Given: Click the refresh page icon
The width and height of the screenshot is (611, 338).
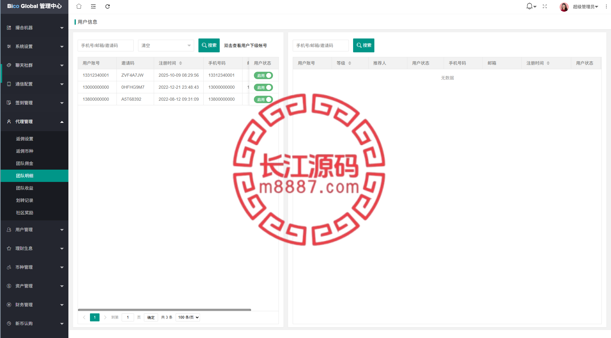Looking at the screenshot, I should point(108,6).
